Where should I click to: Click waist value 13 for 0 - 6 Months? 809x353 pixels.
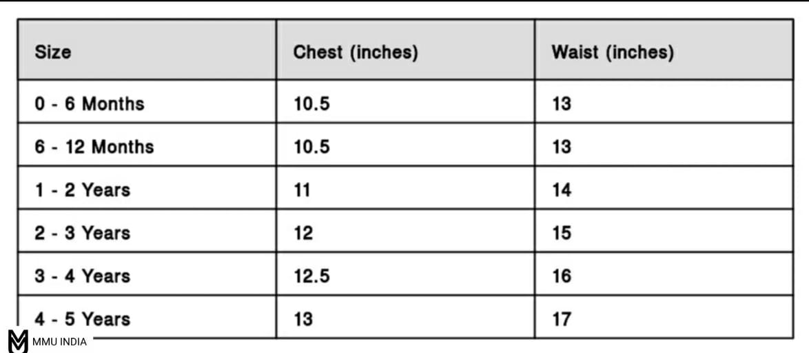(x=562, y=103)
